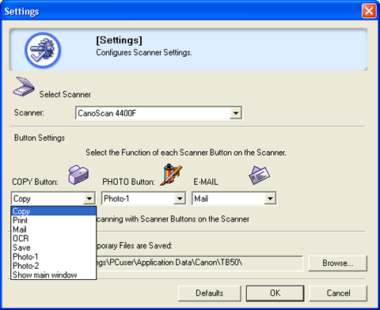The height and width of the screenshot is (310, 380).
Task: Click the film and brush PHOTO icon
Action: (x=172, y=175)
